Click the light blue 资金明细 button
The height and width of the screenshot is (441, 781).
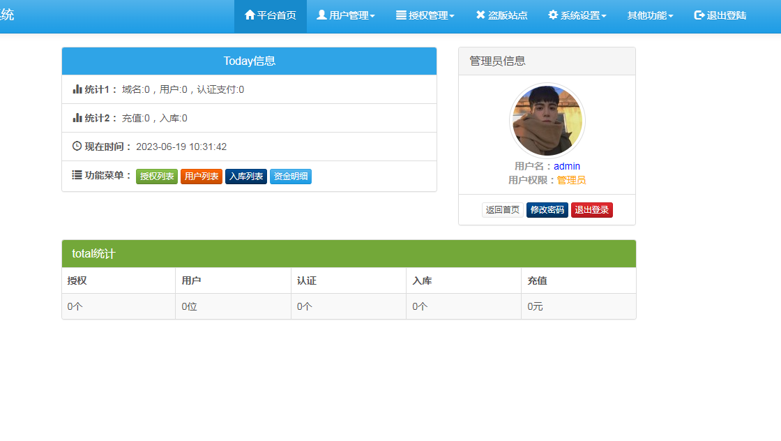[x=291, y=177]
